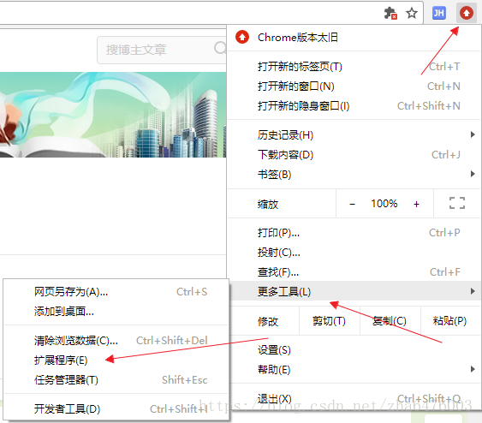Choose 打开新的标签页(T)
The height and width of the screenshot is (423, 482).
point(354,67)
